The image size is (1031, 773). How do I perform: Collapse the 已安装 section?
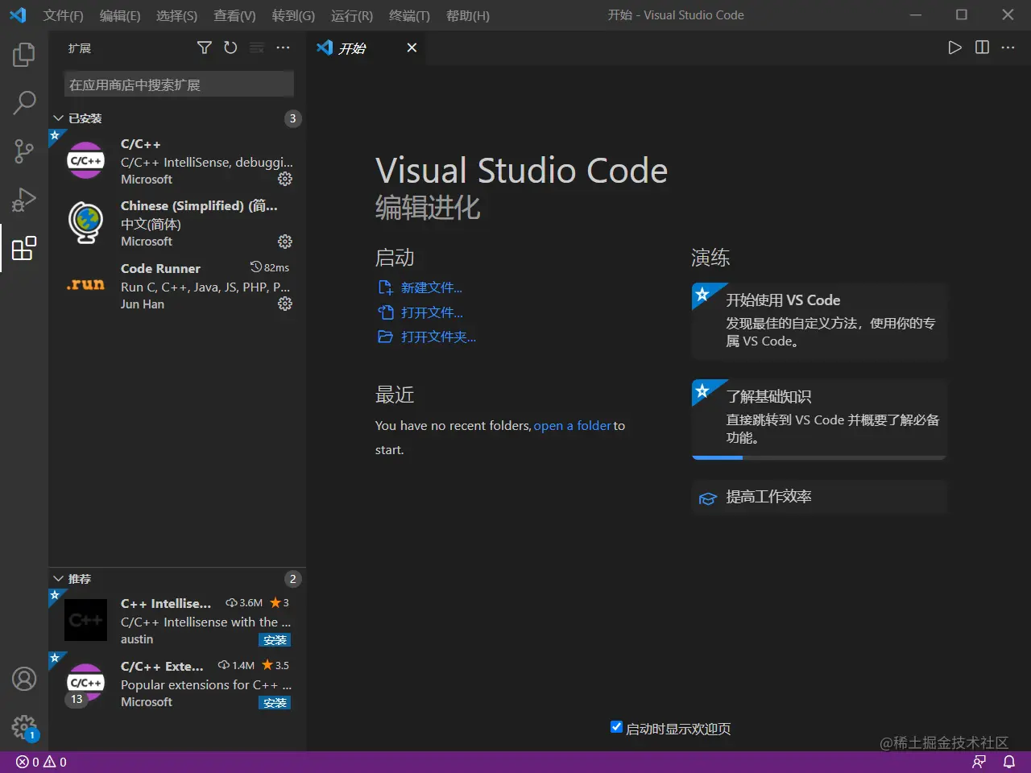(177, 118)
